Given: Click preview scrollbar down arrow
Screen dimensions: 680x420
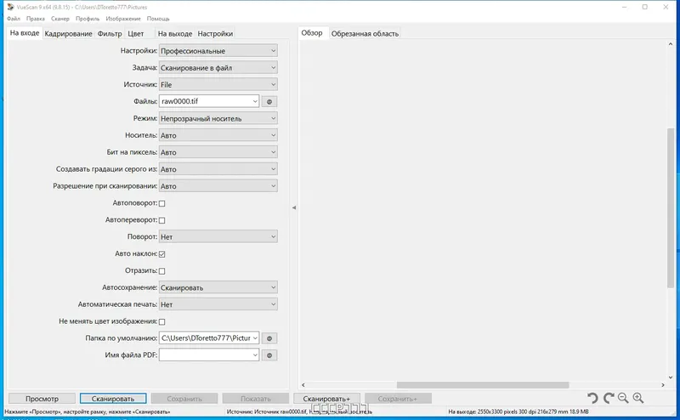Looking at the screenshot, I should (670, 377).
